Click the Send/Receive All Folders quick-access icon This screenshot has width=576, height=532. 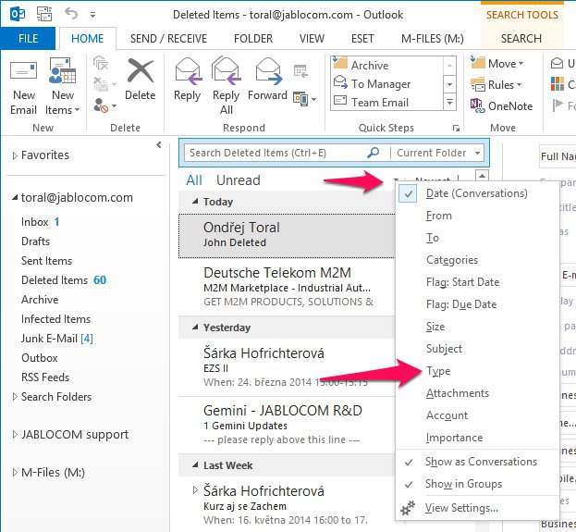pyautogui.click(x=44, y=14)
